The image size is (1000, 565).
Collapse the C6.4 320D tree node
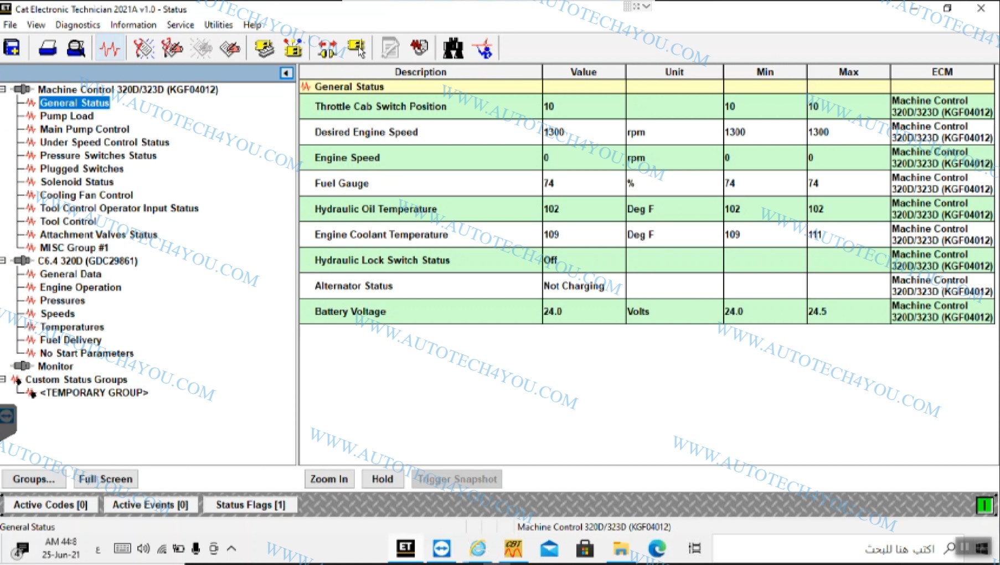pos(3,260)
